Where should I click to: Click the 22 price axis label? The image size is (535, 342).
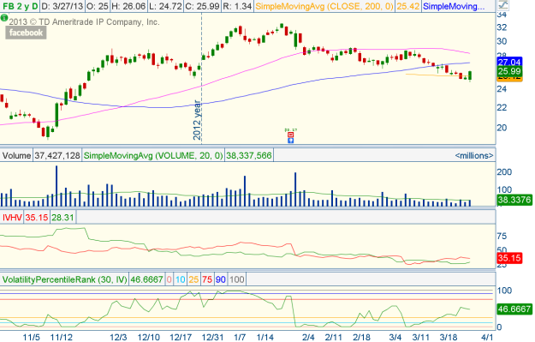(502, 107)
